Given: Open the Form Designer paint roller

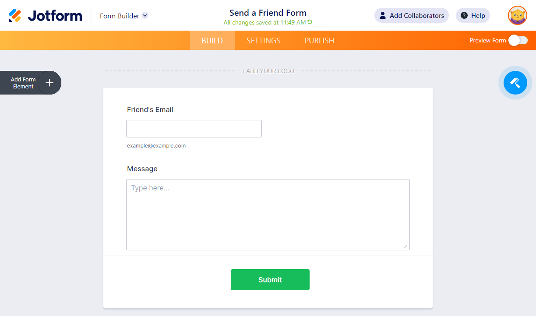Looking at the screenshot, I should tap(515, 82).
